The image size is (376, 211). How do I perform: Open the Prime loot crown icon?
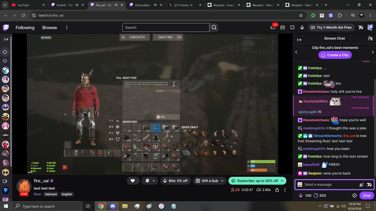click(273, 28)
